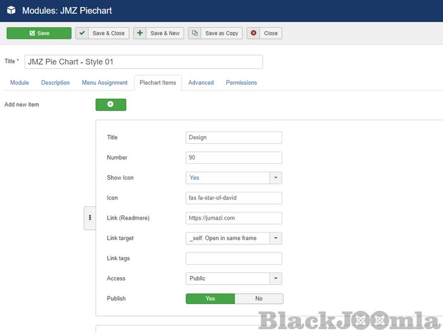Click the three-dot drag handle icon
This screenshot has height=333, width=443.
[x=90, y=218]
